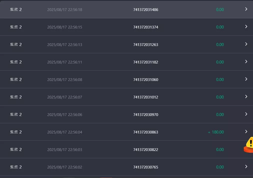
Task: Click chevron on row 741372030970
Action: coord(246,114)
